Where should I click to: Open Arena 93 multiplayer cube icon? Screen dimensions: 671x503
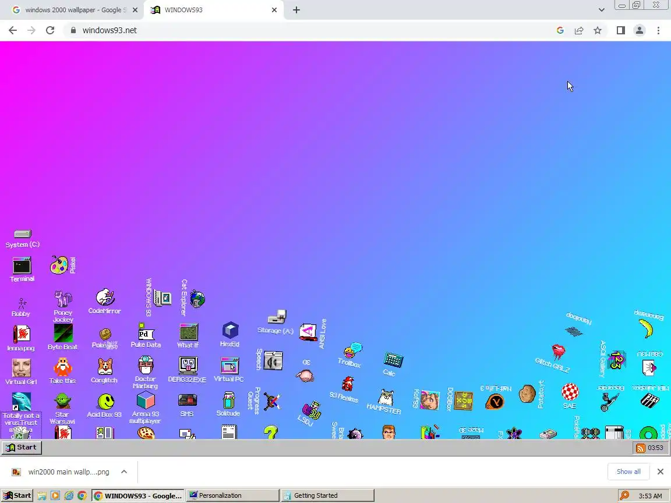(146, 401)
